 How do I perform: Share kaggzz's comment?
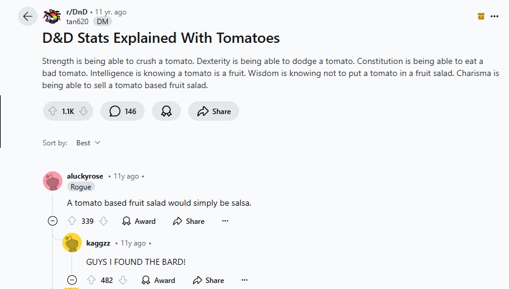tap(208, 280)
